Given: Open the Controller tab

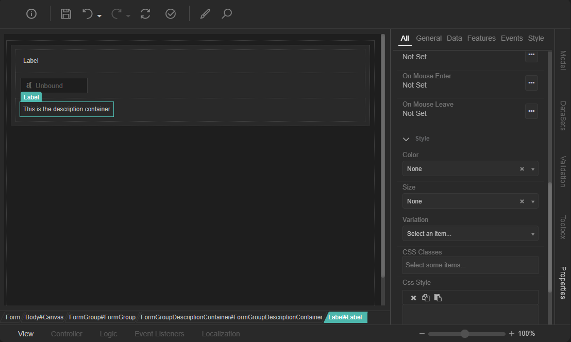Looking at the screenshot, I should pyautogui.click(x=66, y=334).
